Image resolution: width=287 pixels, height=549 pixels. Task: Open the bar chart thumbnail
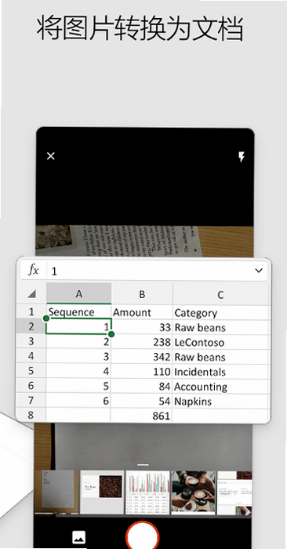click(x=147, y=493)
